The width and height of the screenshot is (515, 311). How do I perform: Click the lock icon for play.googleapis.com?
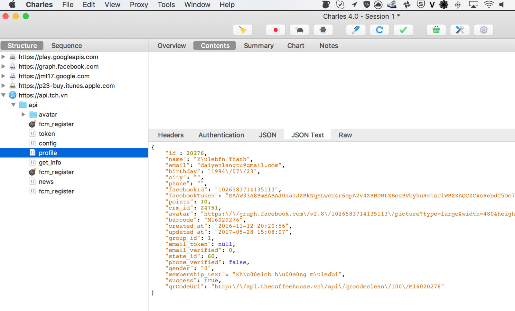[13, 57]
